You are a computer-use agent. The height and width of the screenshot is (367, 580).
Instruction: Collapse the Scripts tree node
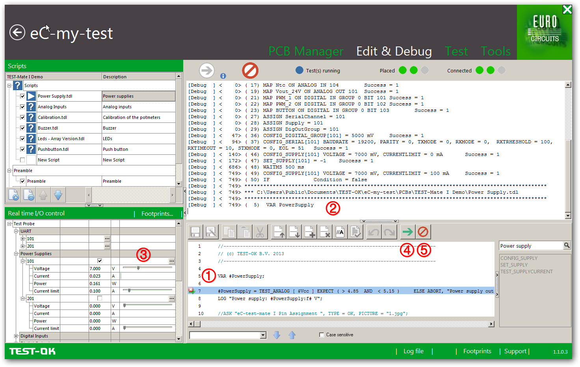coord(9,85)
